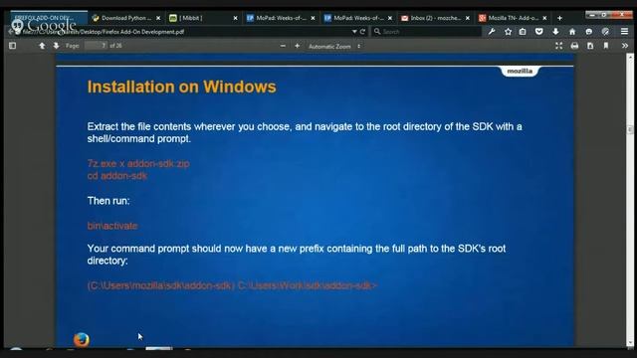This screenshot has width=637, height=358.
Task: Select the Firefox Add-On Dev tab
Action: coord(49,18)
